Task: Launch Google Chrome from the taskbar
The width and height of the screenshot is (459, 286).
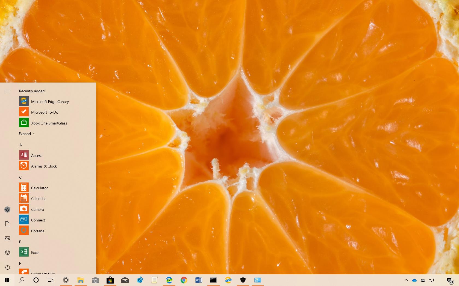Action: tap(184, 280)
